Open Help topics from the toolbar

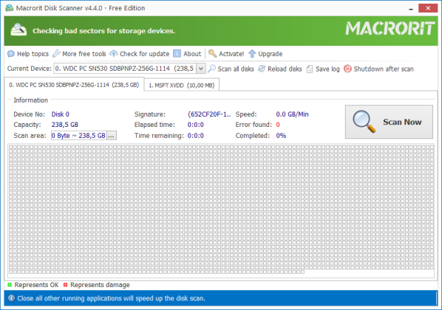[x=28, y=54]
